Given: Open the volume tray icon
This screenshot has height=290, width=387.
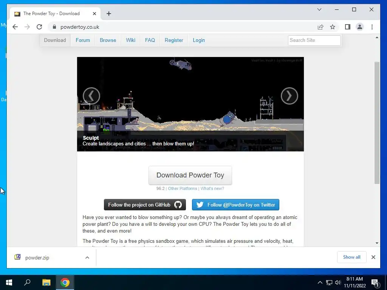Looking at the screenshot, I should (338, 282).
